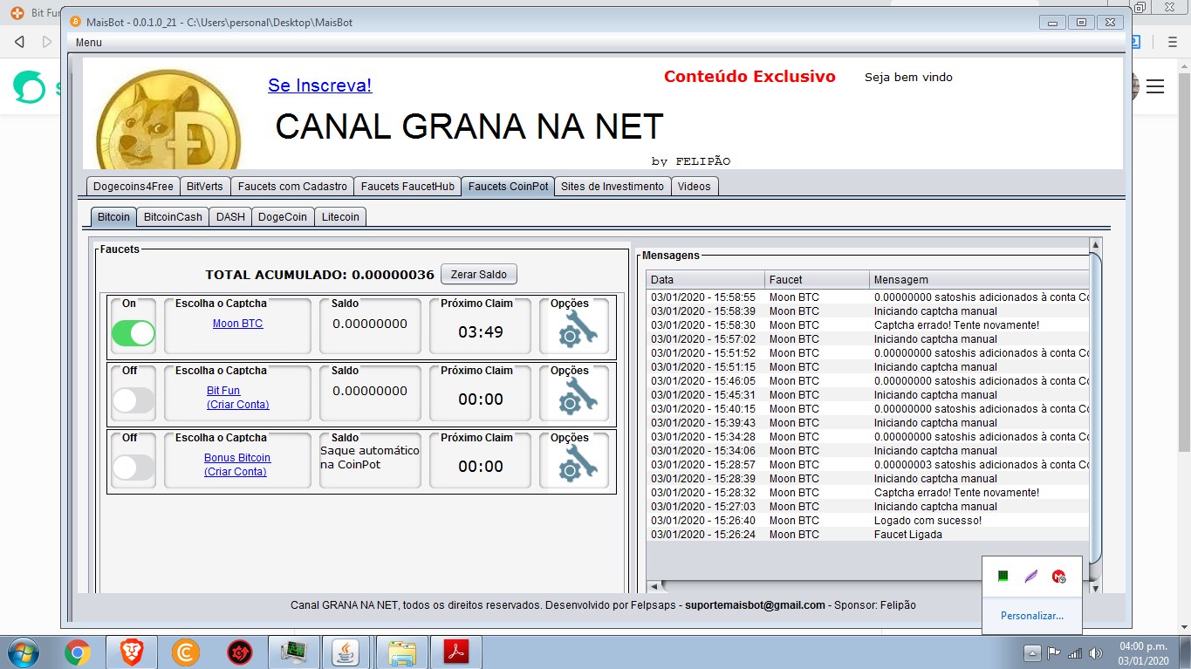
Task: Click the Faucet column header
Action: [x=818, y=280]
